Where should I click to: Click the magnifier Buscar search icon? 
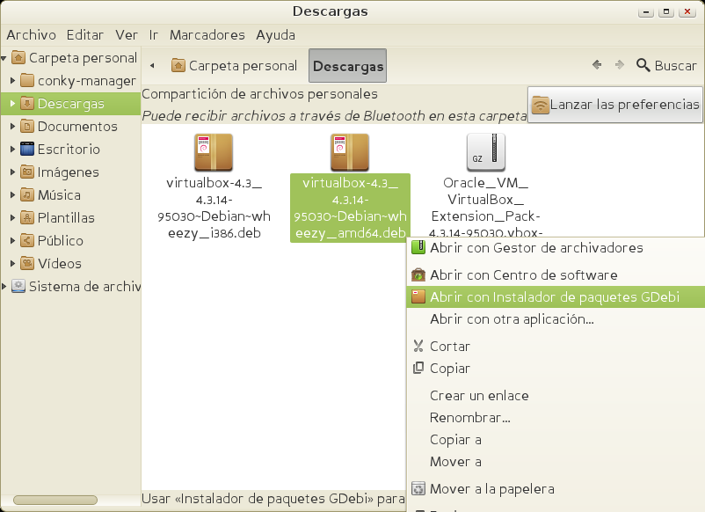(x=643, y=65)
